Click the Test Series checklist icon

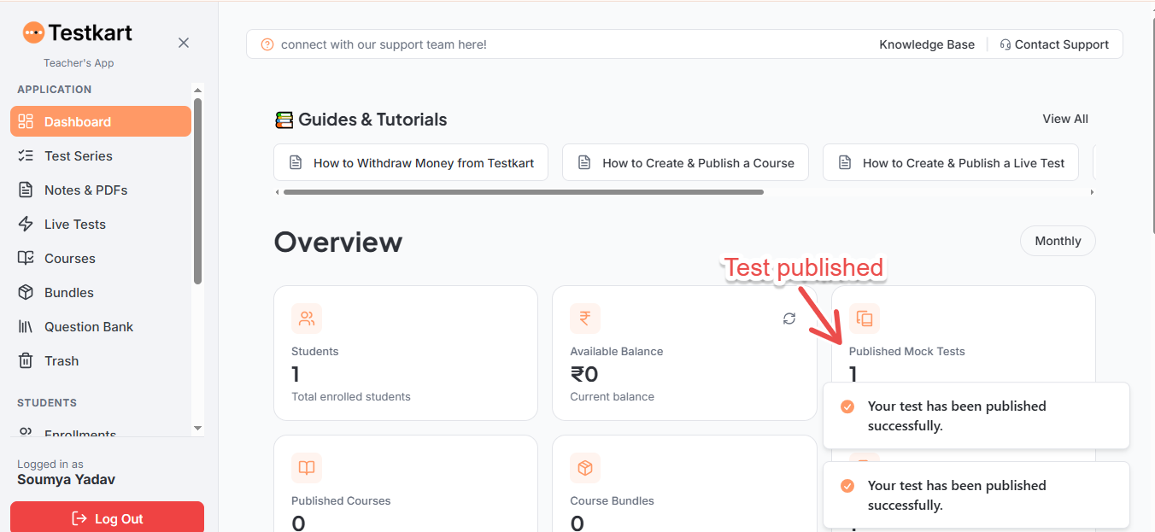pos(26,155)
